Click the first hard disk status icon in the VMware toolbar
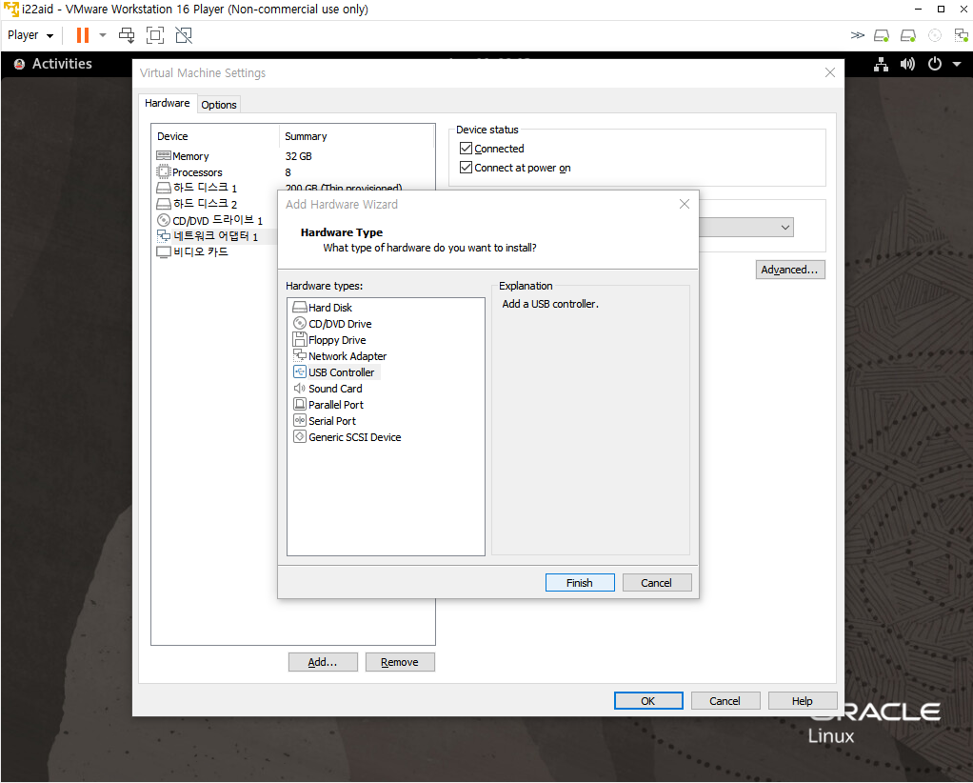This screenshot has width=973, height=783. tap(882, 35)
